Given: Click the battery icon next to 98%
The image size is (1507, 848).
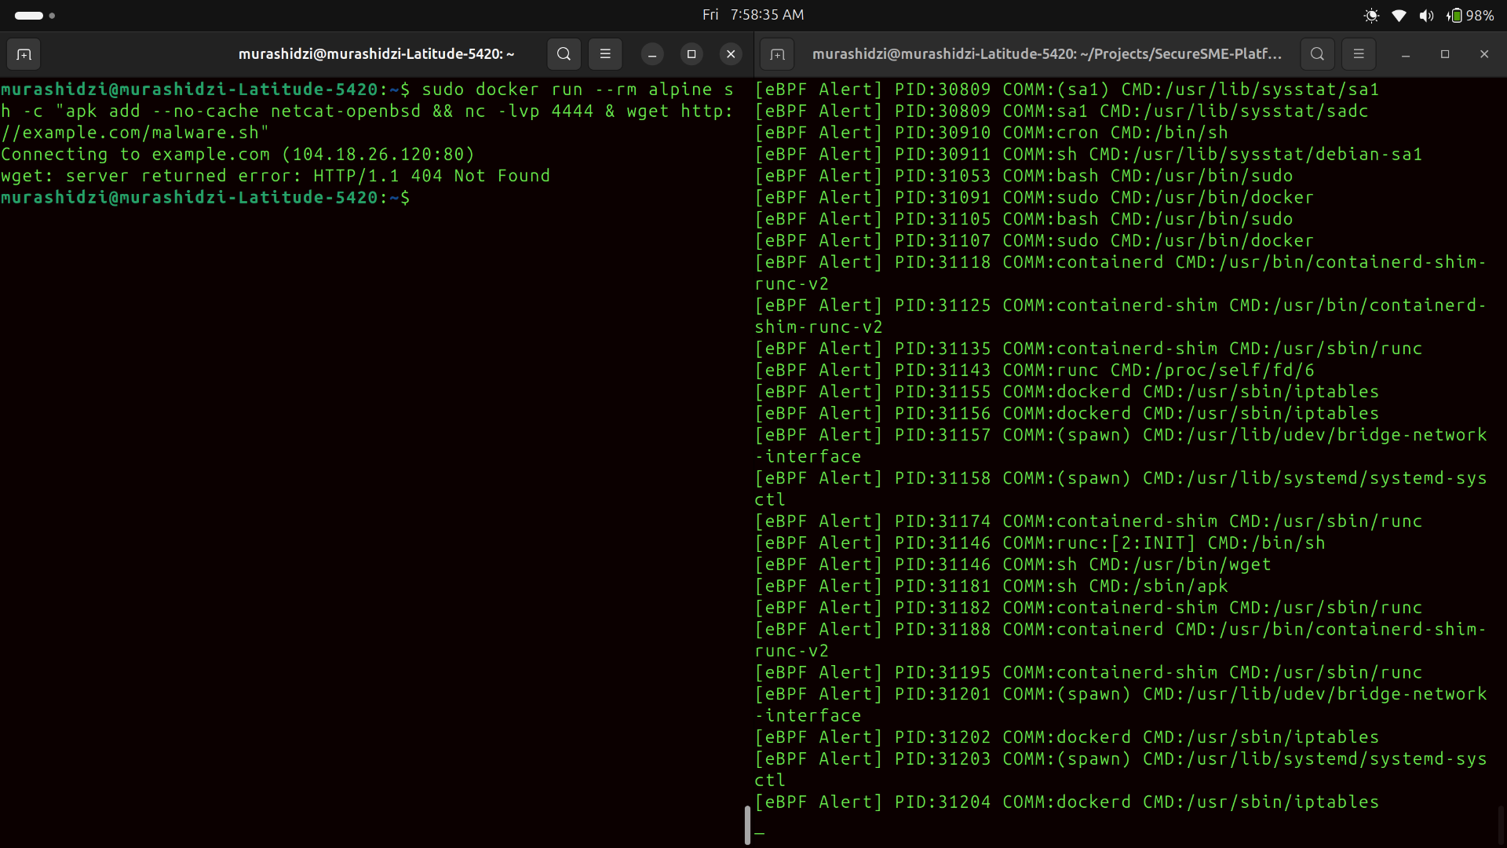Looking at the screenshot, I should 1456,15.
